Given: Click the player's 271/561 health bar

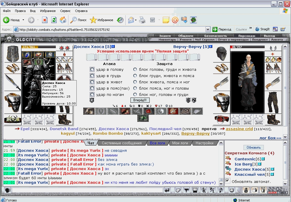Looking at the screenshot, I should tap(39, 47).
